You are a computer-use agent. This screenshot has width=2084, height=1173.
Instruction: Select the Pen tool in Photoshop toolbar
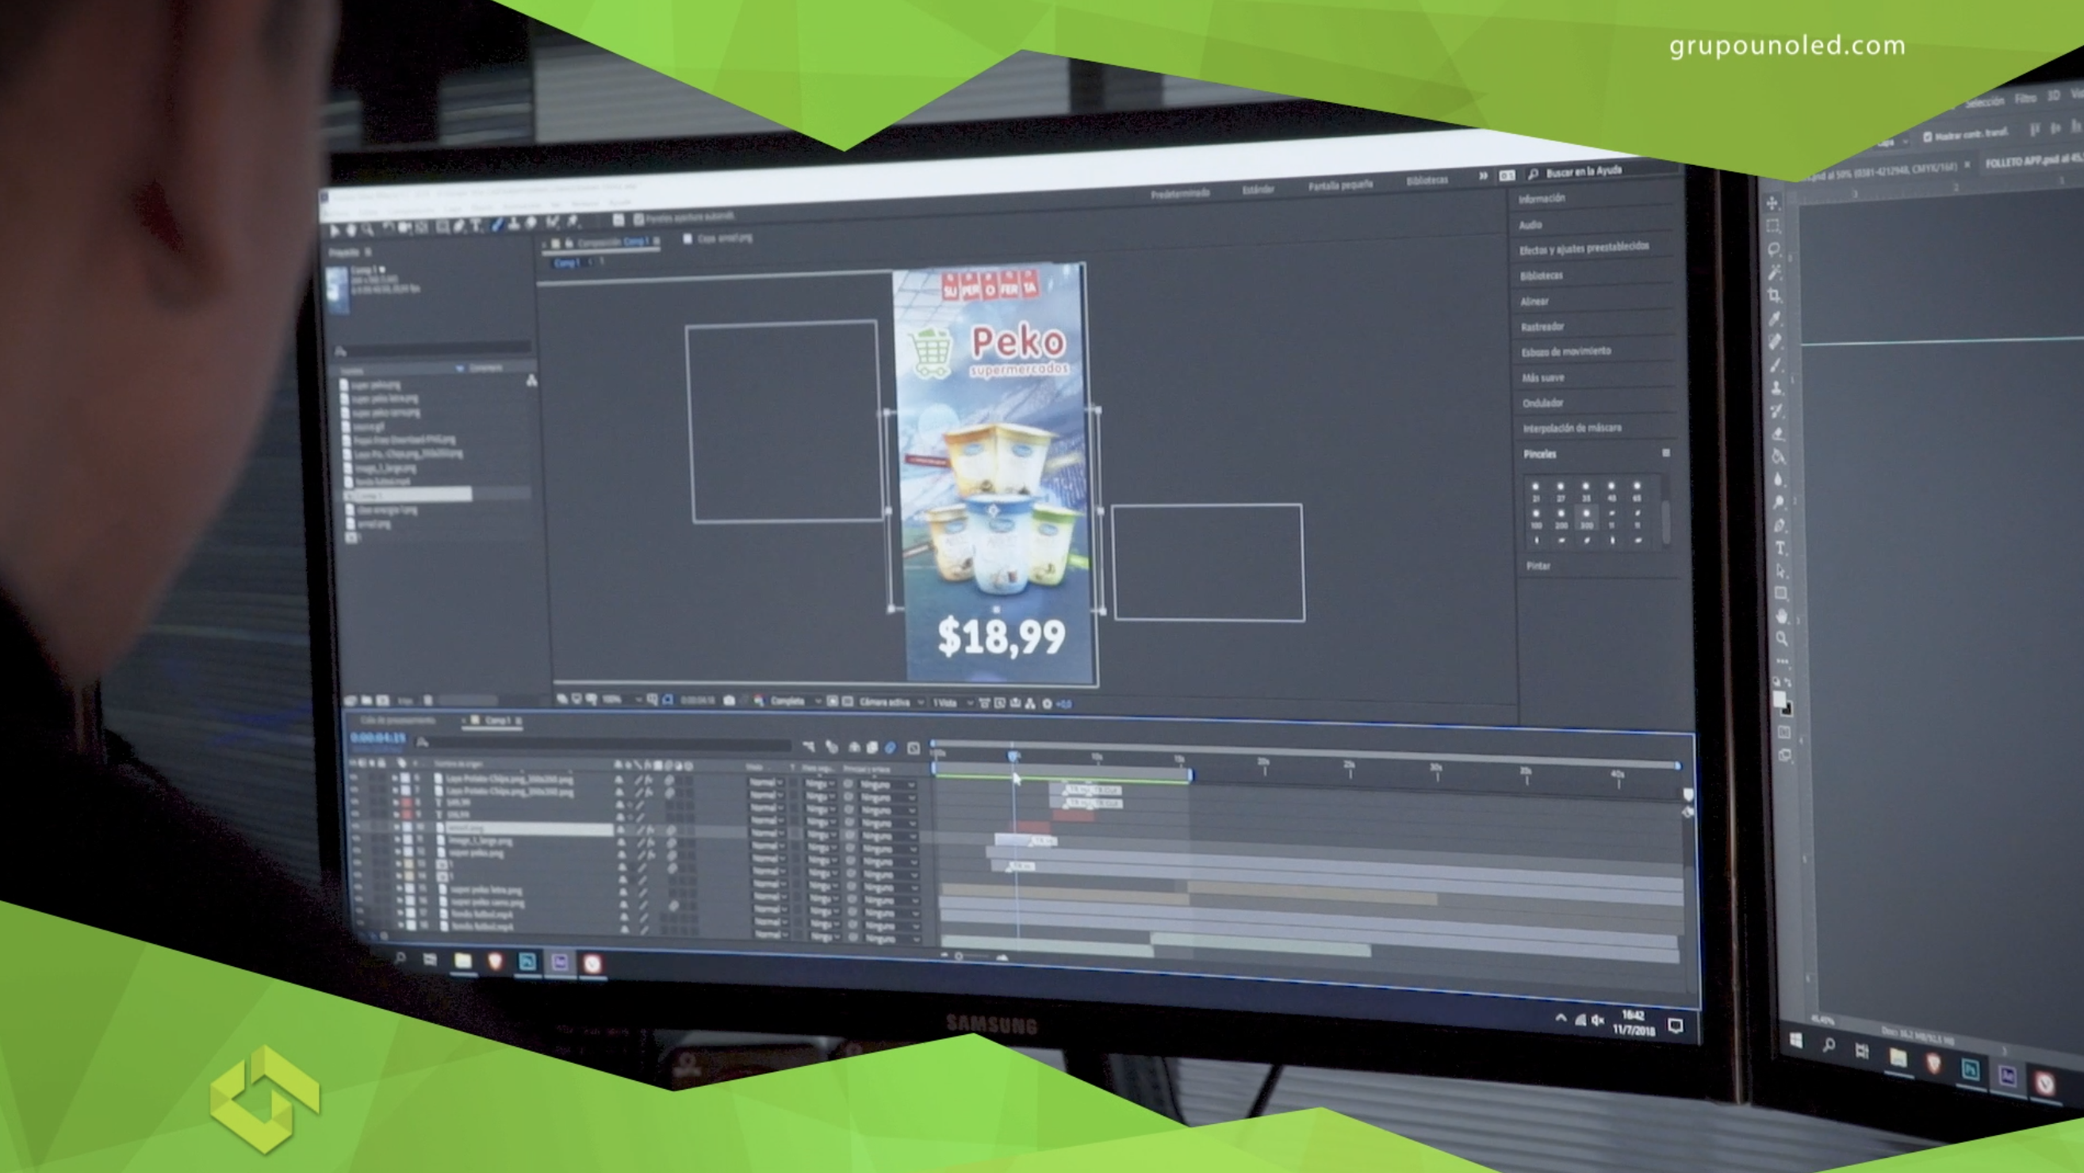[x=1779, y=525]
